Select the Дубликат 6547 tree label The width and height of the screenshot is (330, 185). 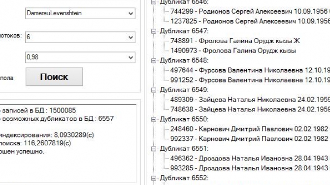(184, 31)
